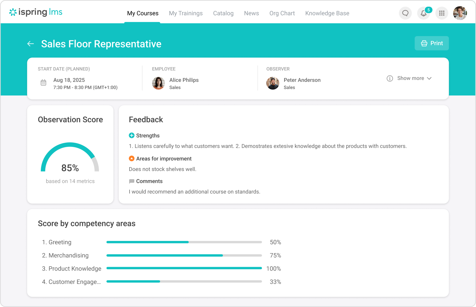Viewport: 476px width, 307px height.
Task: Click the Greeting progress bar
Action: click(184, 242)
